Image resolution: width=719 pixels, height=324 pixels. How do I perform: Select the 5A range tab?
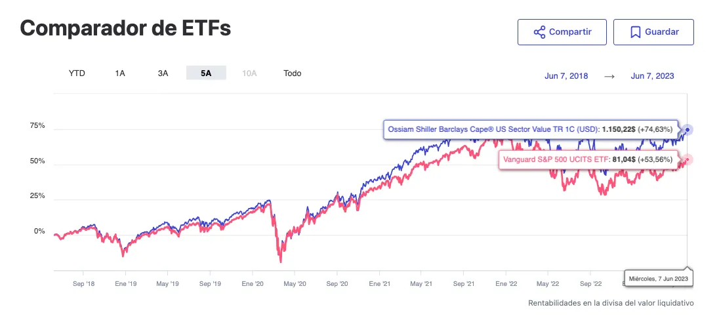point(206,73)
